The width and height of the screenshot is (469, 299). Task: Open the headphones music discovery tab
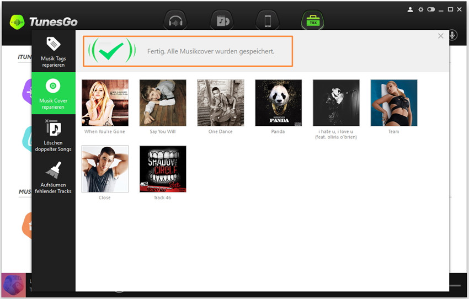(x=175, y=21)
